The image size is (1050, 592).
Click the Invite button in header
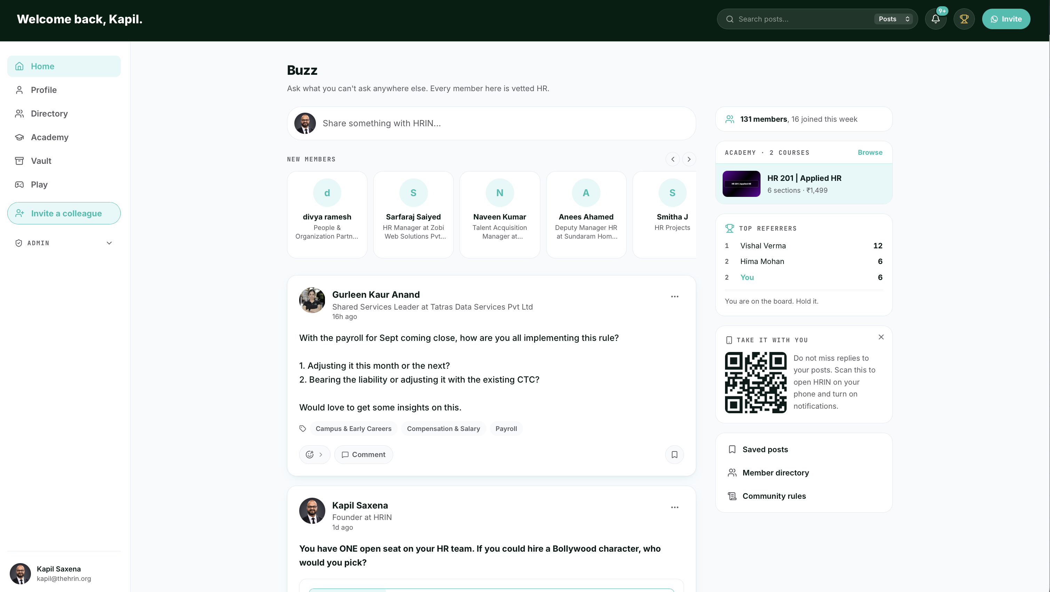point(1006,19)
